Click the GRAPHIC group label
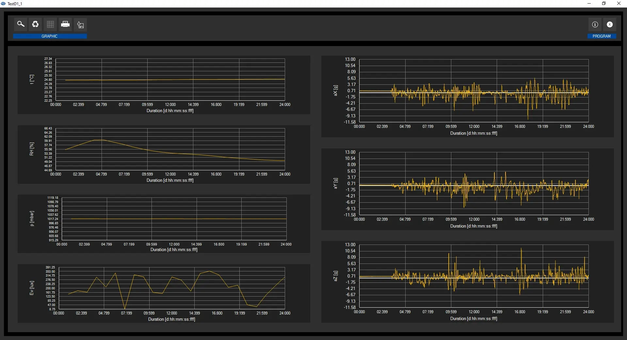Screen dimensions: 627x340 pyautogui.click(x=50, y=36)
